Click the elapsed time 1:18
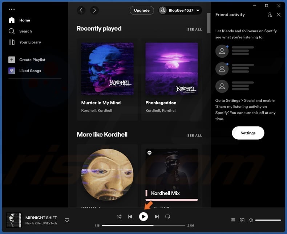This screenshot has width=287, height=234. pos(97,226)
